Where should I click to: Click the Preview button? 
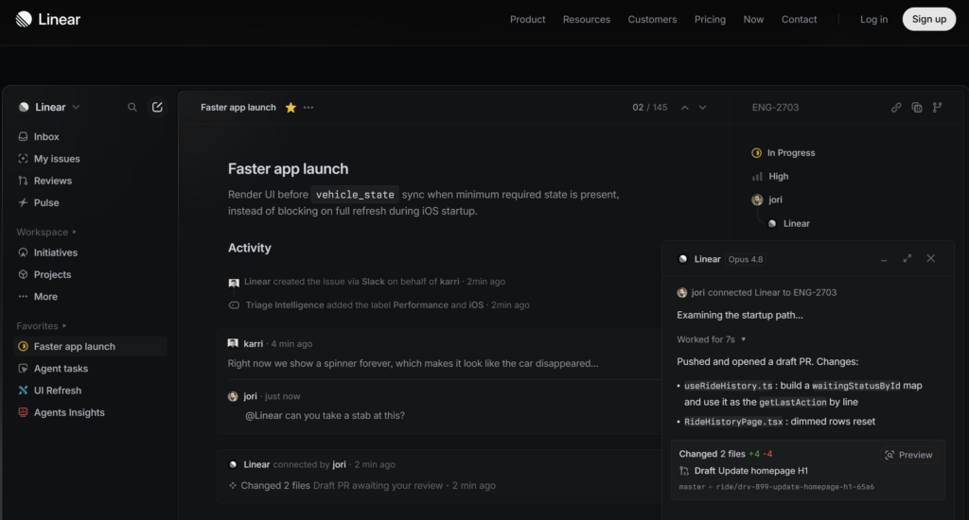pyautogui.click(x=908, y=455)
